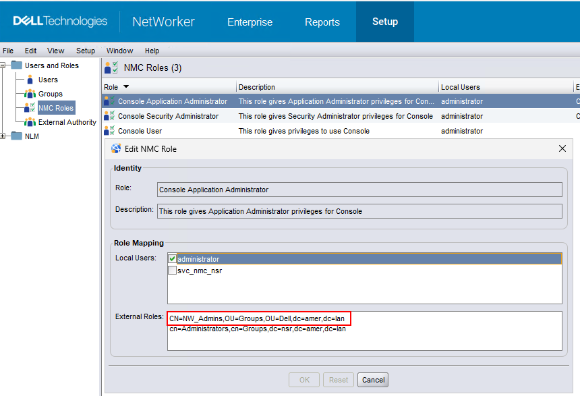
Task: Click the NMC Roles icon in tree
Action: [x=30, y=108]
